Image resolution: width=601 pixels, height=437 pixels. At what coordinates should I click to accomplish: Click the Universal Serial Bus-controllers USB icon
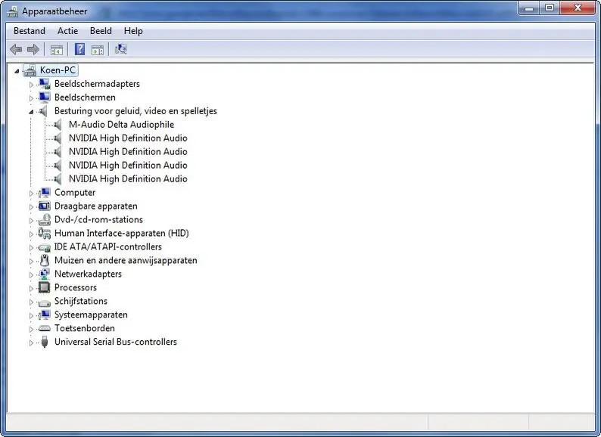45,342
